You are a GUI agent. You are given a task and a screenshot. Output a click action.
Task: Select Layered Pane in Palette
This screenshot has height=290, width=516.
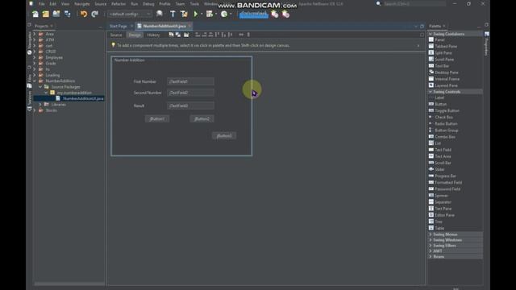(443, 85)
